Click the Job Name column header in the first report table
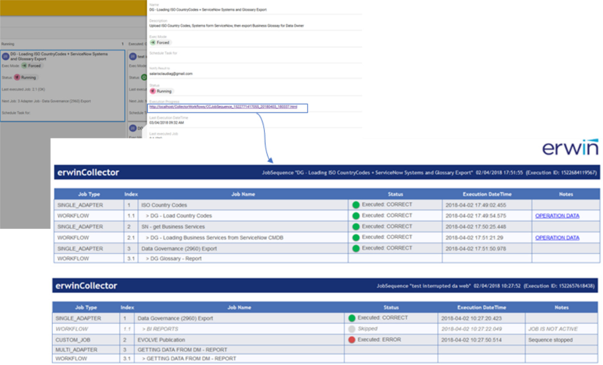The width and height of the screenshot is (603, 365). click(x=243, y=194)
